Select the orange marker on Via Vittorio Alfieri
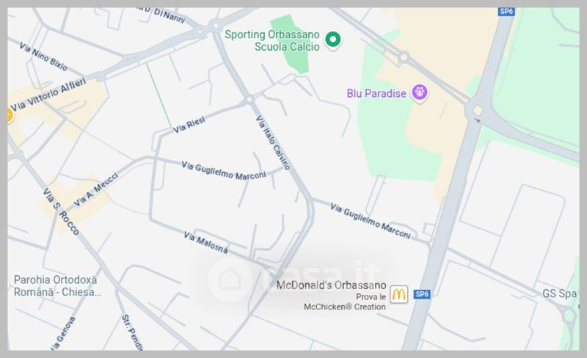Viewport: 587px width, 358px height. click(x=9, y=114)
